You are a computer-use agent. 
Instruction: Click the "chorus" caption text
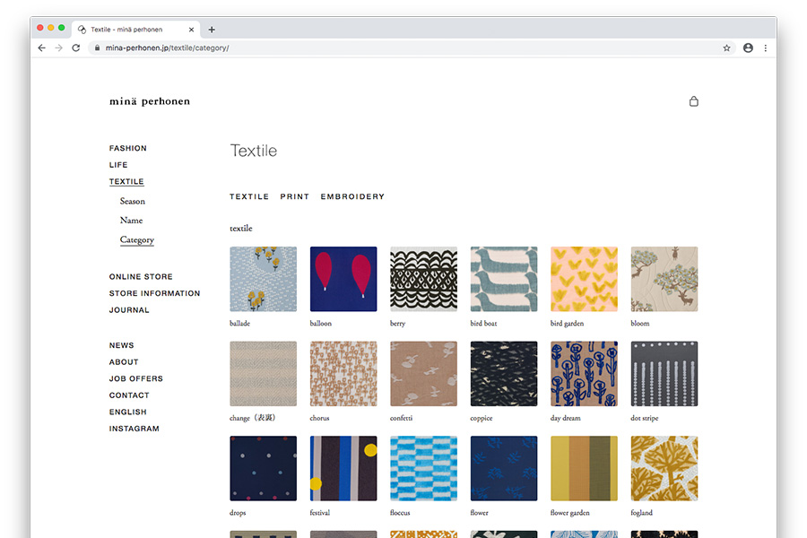point(319,418)
